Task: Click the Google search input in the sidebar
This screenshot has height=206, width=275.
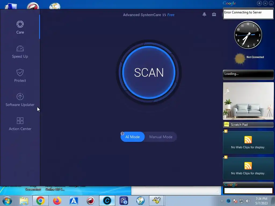Action: [x=248, y=191]
